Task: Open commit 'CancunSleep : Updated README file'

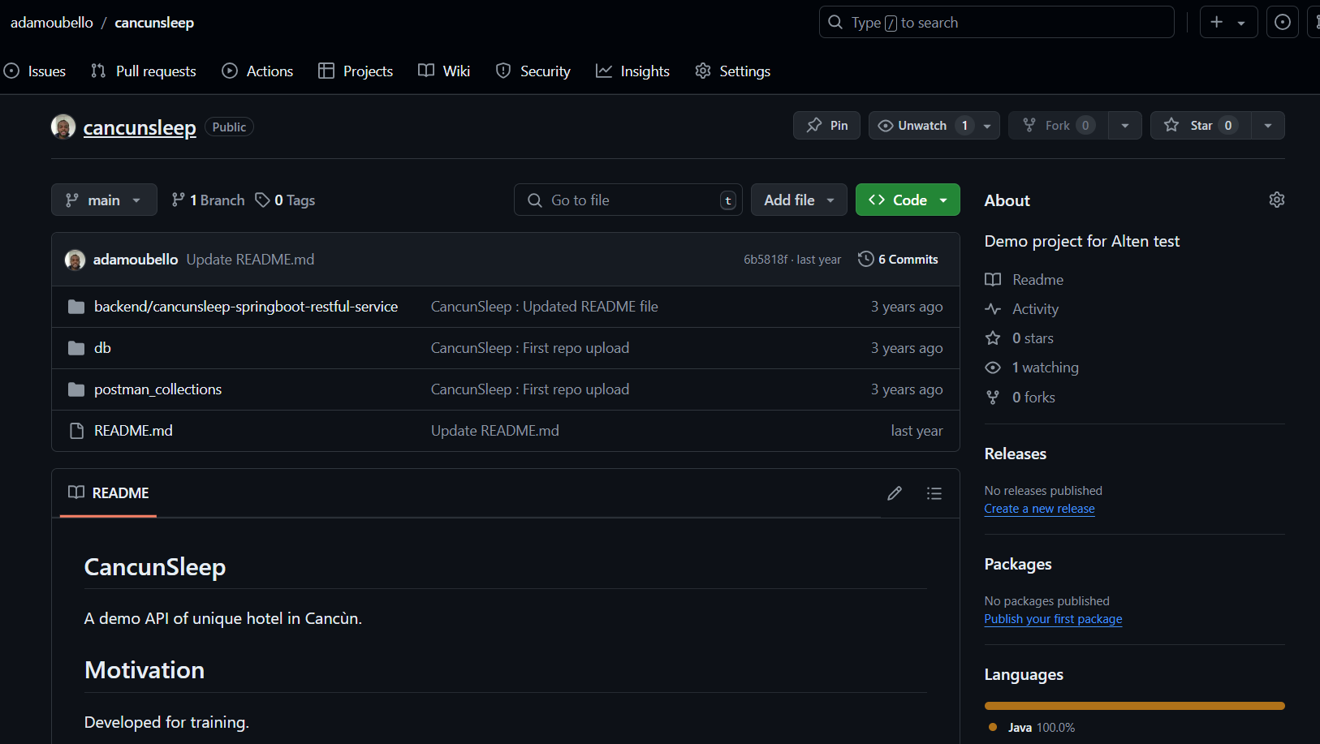Action: click(545, 307)
